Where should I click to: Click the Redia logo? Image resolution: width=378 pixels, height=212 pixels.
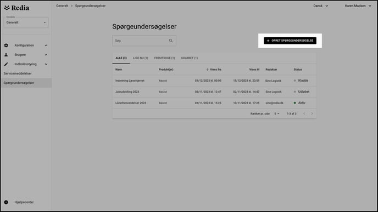coord(16,8)
